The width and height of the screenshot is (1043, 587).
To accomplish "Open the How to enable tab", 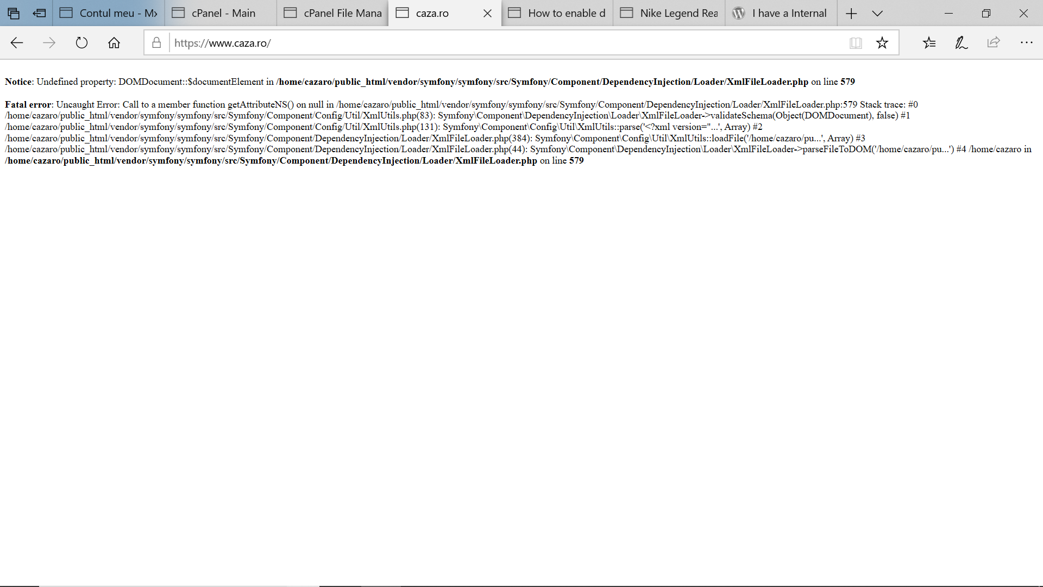I will pos(558,14).
